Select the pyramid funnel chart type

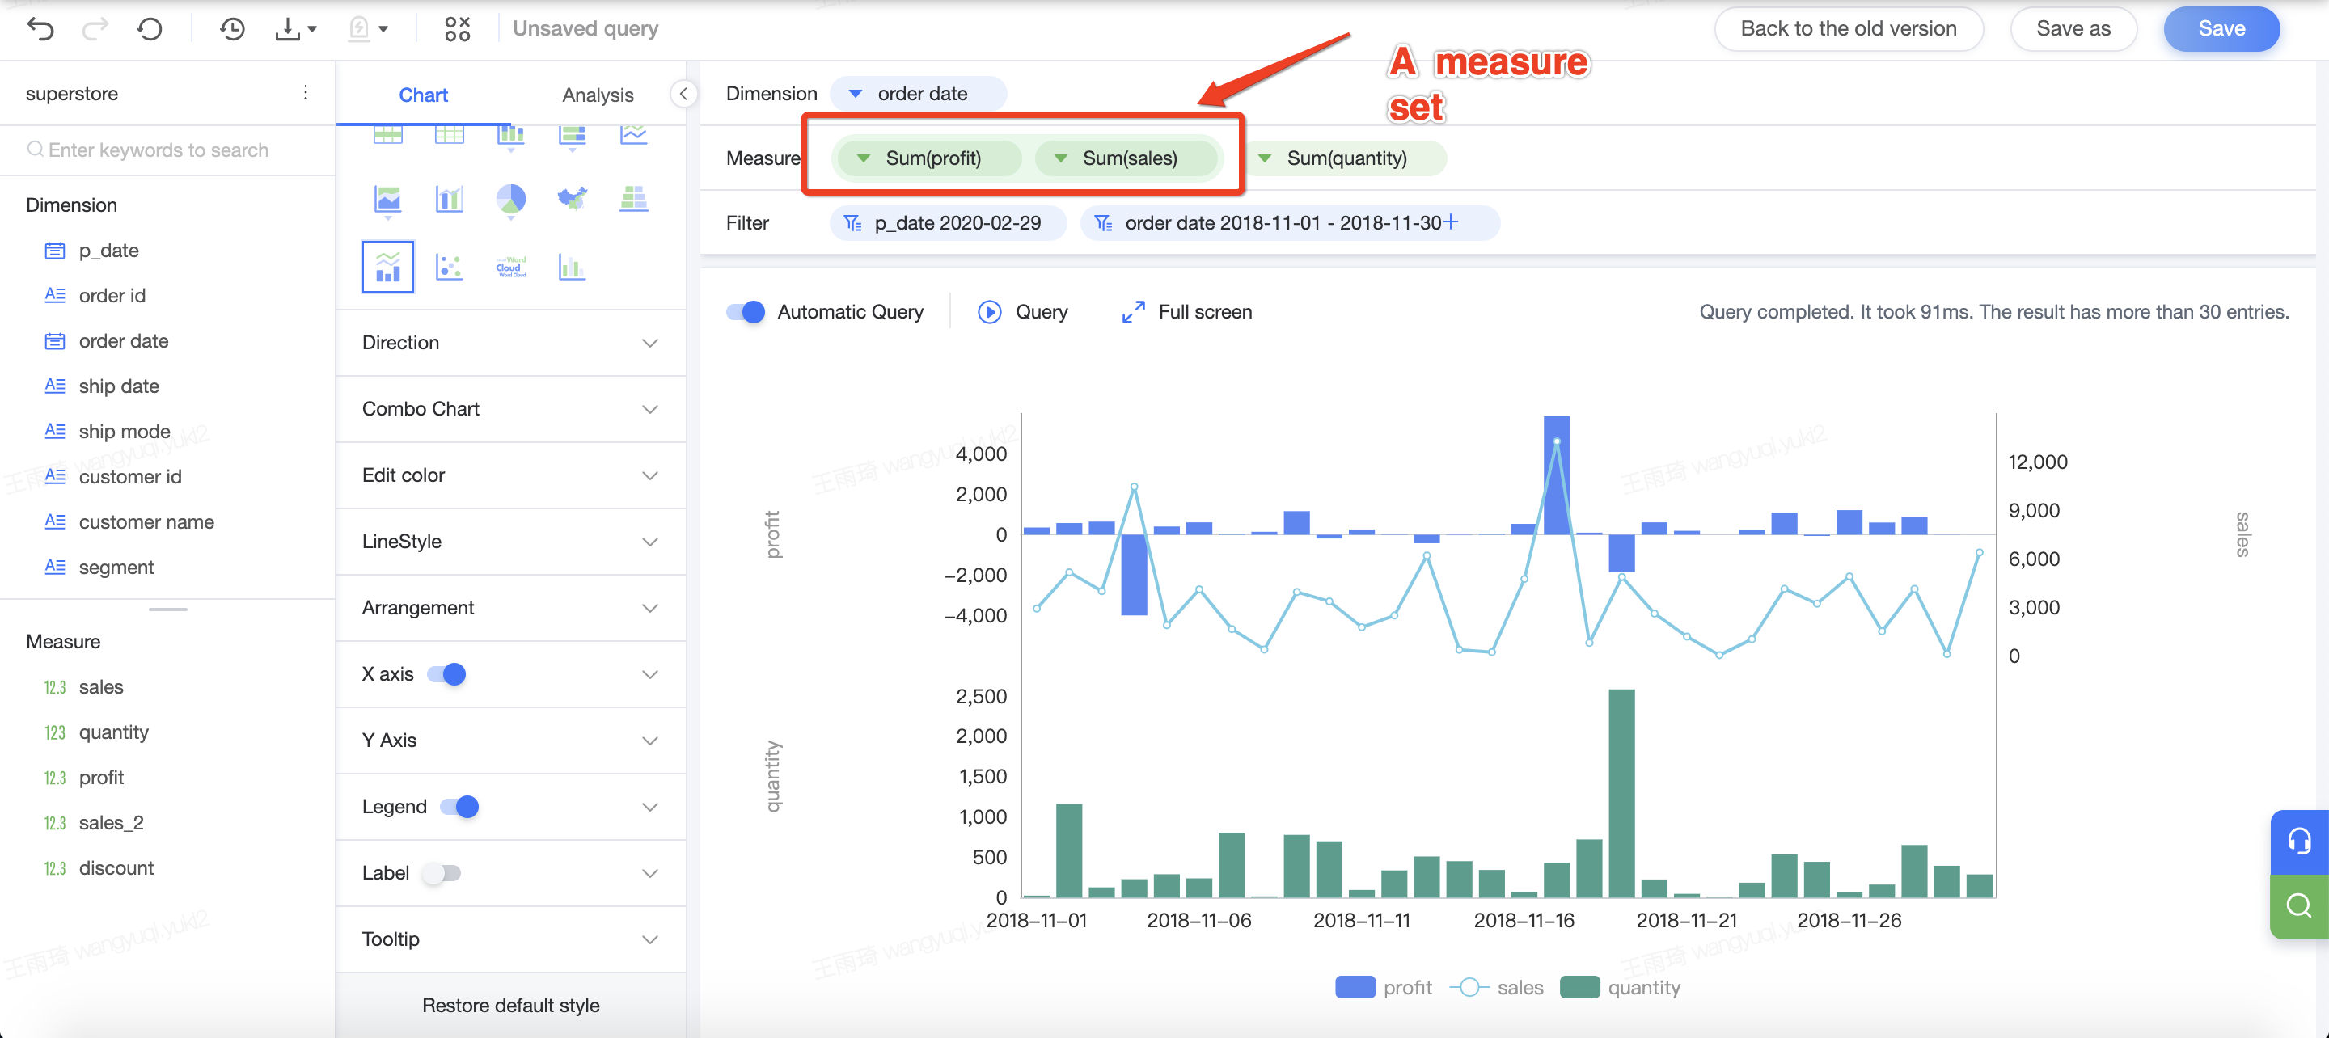coord(634,198)
